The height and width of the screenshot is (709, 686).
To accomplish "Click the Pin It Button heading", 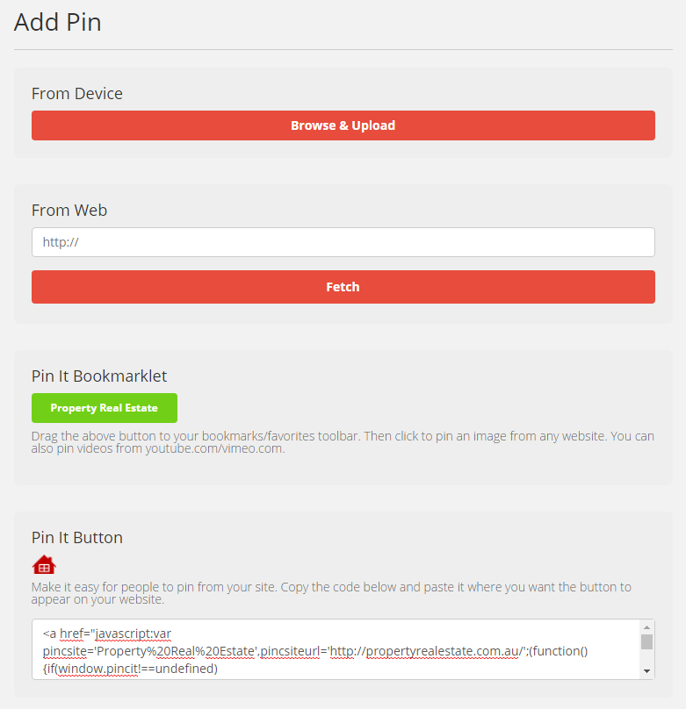I will pos(77,537).
